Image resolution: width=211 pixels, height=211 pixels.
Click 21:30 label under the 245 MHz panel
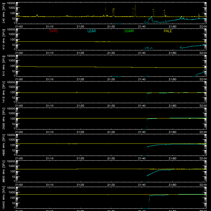(x=111, y=27)
